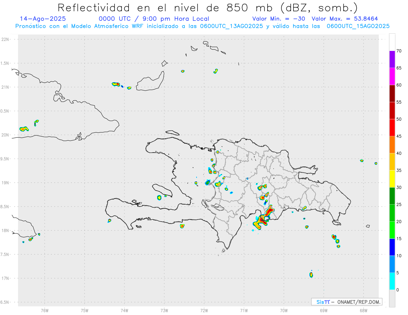Click the 'SisTT - ONAMET/REP.DOM.' credit box
Screen dimensions: 408x315
[346, 302]
